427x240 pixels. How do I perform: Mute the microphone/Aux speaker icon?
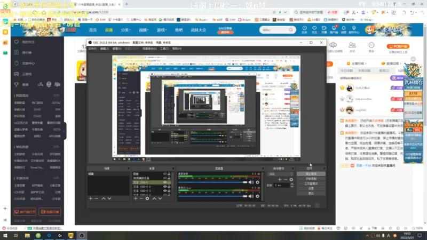pos(251,196)
